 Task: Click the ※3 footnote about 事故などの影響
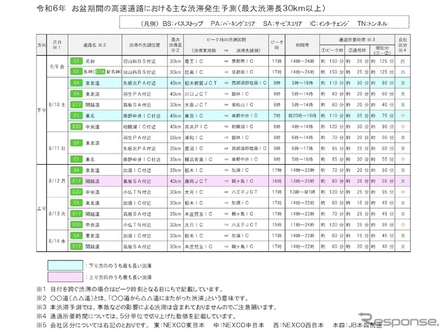156,307
